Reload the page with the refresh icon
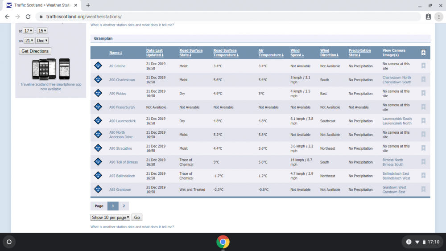Image resolution: width=446 pixels, height=251 pixels. (28, 17)
